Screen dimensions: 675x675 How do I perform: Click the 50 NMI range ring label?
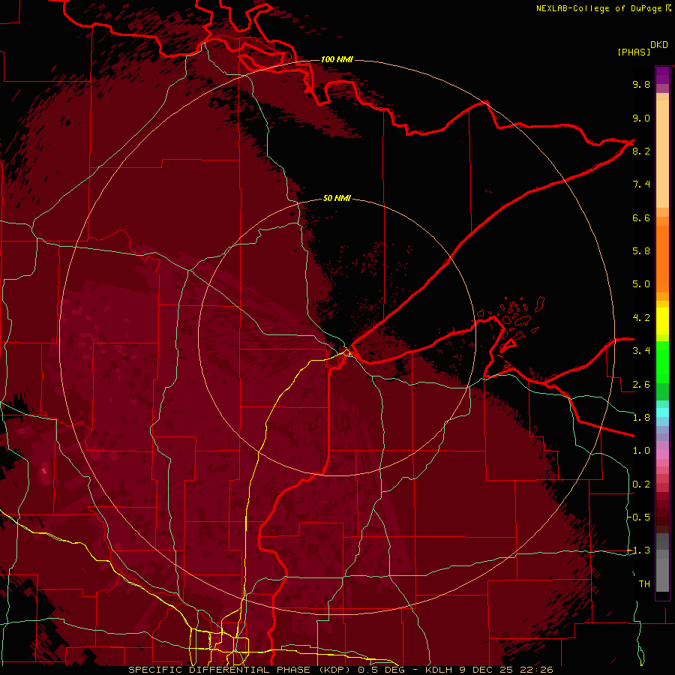point(337,198)
